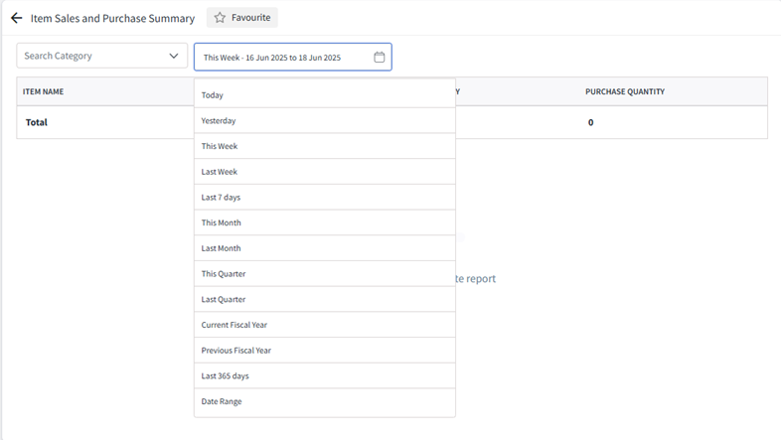Pick Last Month from the list

[325, 248]
